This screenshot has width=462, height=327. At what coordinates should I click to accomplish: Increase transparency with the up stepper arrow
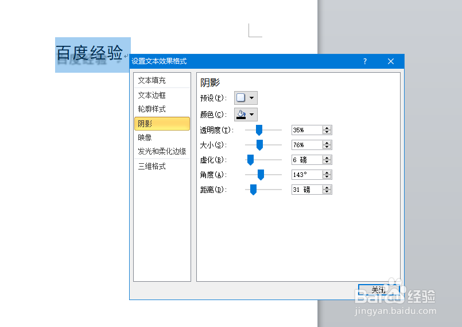327,128
